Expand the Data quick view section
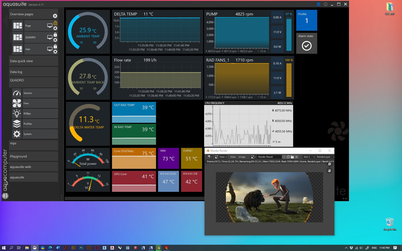Viewport: 402px width, 251px height. click(x=33, y=61)
